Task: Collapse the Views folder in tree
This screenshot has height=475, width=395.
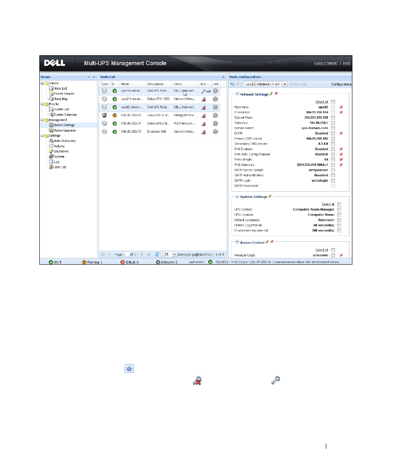Action: point(42,83)
